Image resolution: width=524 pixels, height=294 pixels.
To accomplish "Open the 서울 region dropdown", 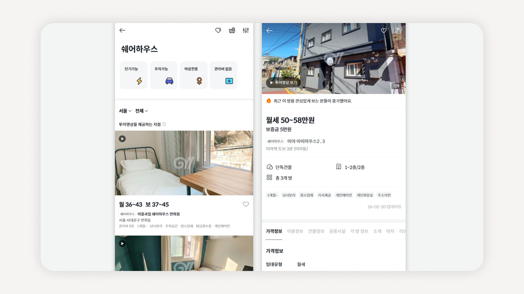I will [125, 111].
